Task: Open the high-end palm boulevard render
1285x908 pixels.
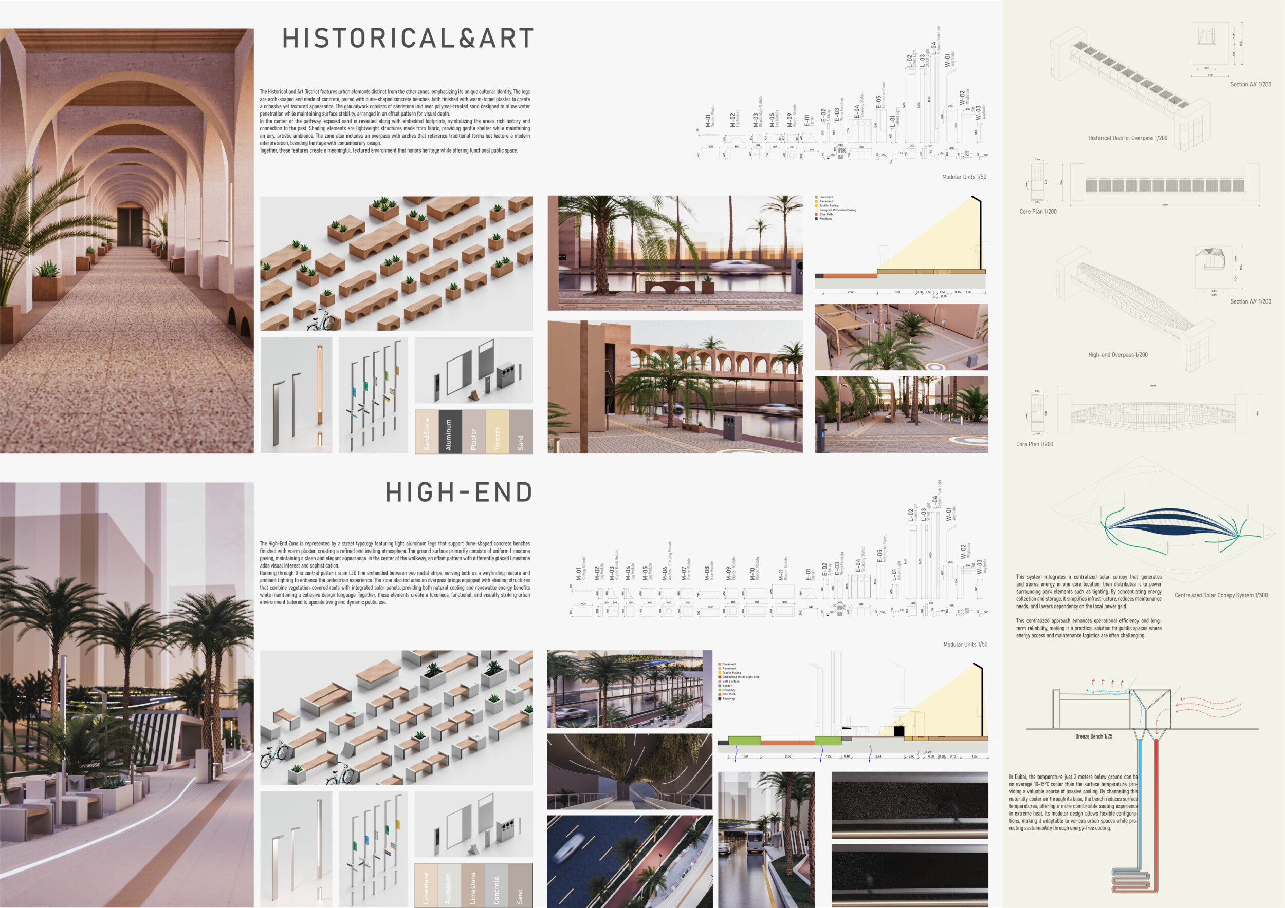Action: coord(126,694)
